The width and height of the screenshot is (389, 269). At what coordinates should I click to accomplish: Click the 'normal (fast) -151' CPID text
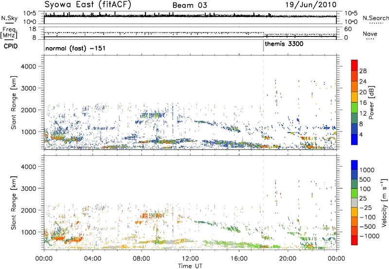pyautogui.click(x=75, y=48)
